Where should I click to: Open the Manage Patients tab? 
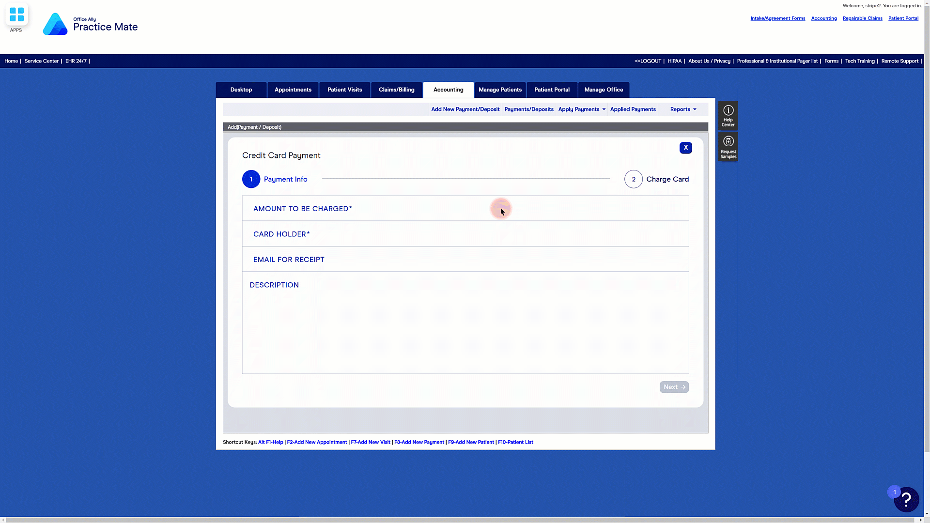click(500, 90)
